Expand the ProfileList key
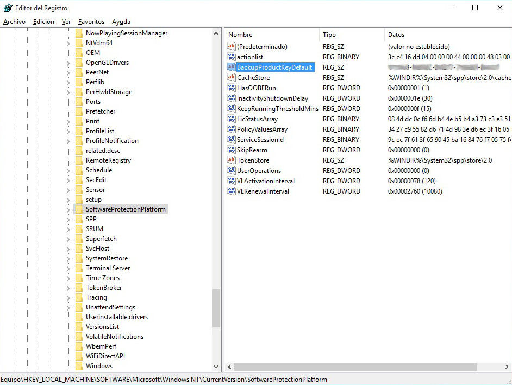This screenshot has height=385, width=512. coord(68,132)
